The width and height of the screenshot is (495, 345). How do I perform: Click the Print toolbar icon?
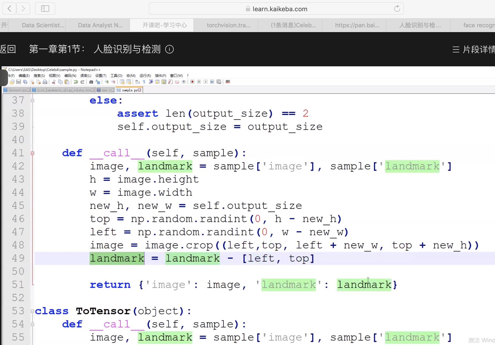(x=45, y=82)
